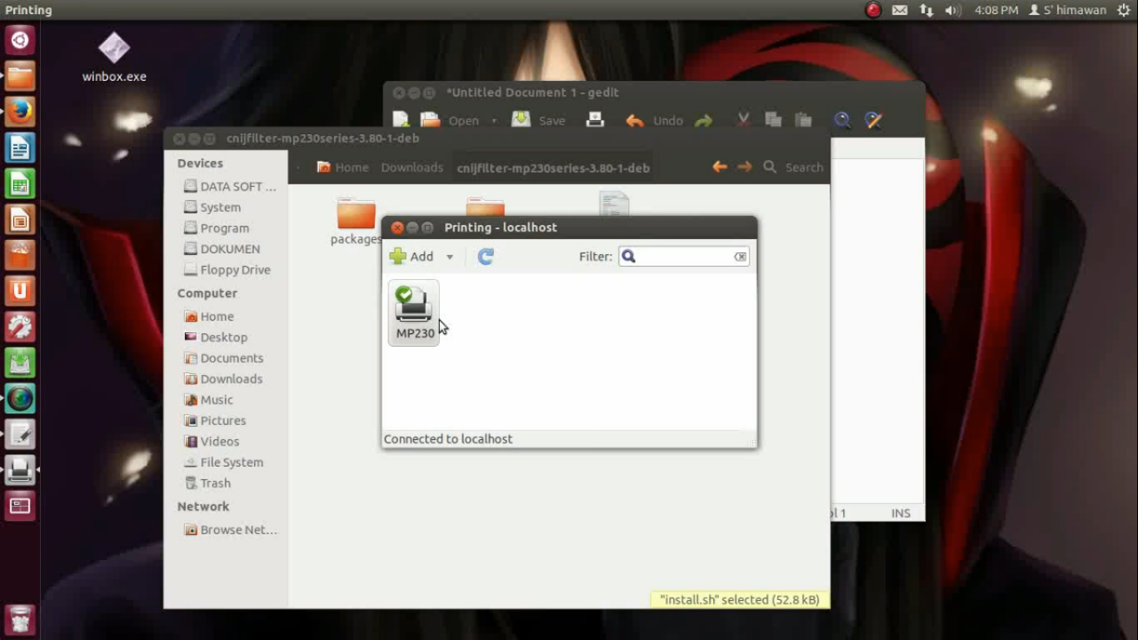Open System drive in sidebar
The height and width of the screenshot is (640, 1138).
pos(212,207)
